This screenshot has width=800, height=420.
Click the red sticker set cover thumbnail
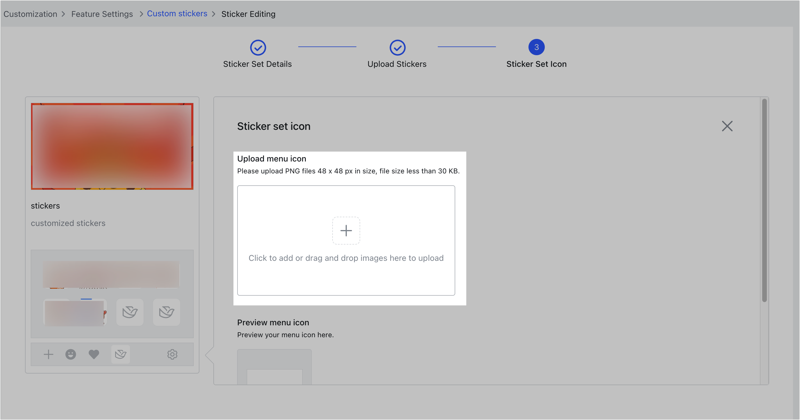(112, 146)
